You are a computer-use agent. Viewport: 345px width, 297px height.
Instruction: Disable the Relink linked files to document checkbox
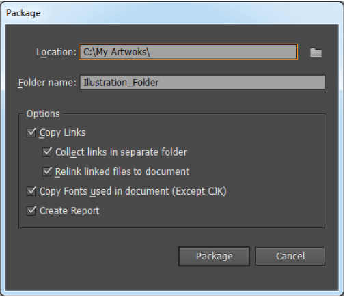47,171
